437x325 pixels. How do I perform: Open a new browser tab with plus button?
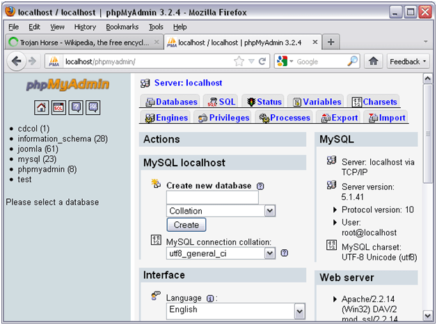(x=331, y=42)
